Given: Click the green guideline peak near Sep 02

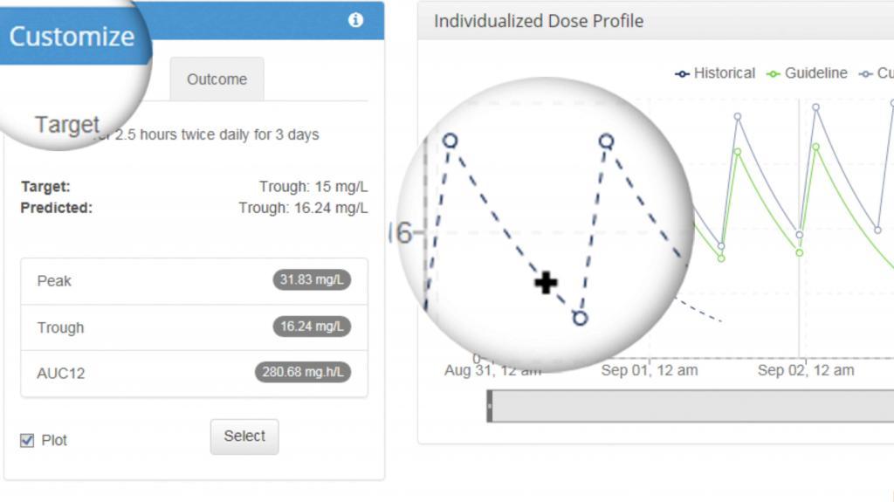Looking at the screenshot, I should click(816, 148).
